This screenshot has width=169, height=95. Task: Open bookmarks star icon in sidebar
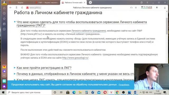(x=4, y=19)
